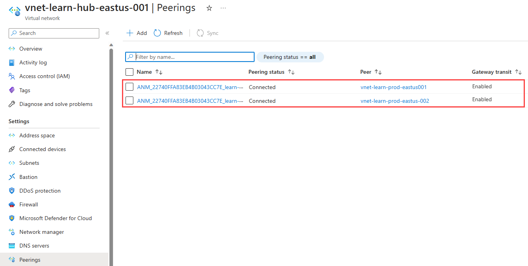Open the Activity log menu item
Screen dimensions: 528x266
pos(33,62)
